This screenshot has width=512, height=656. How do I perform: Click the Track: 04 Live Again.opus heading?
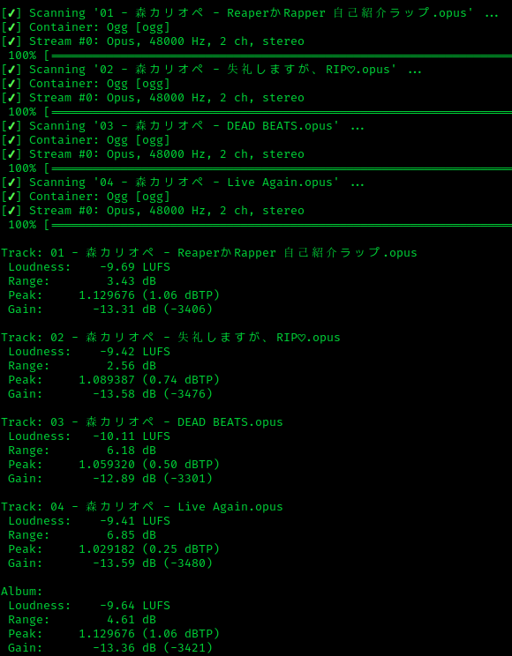(142, 507)
